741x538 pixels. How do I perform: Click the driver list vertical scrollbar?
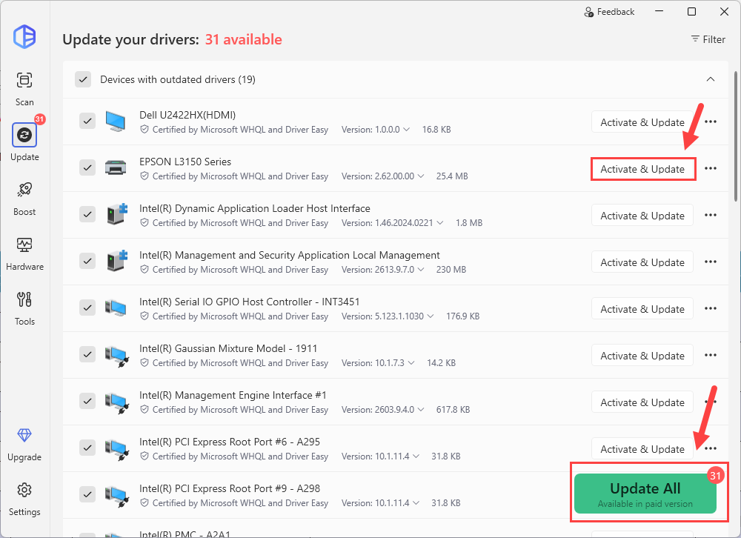point(736,136)
